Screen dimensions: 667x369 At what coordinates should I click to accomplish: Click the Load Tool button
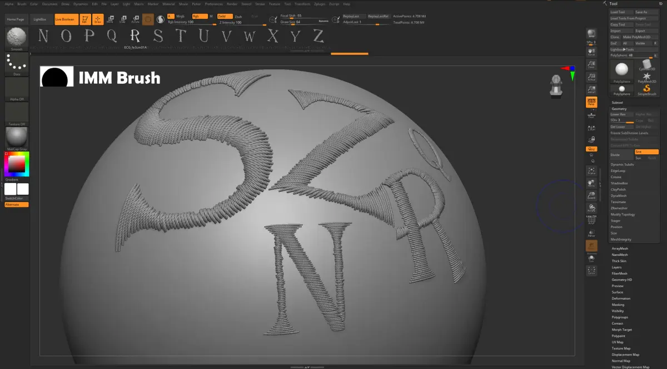pos(621,12)
